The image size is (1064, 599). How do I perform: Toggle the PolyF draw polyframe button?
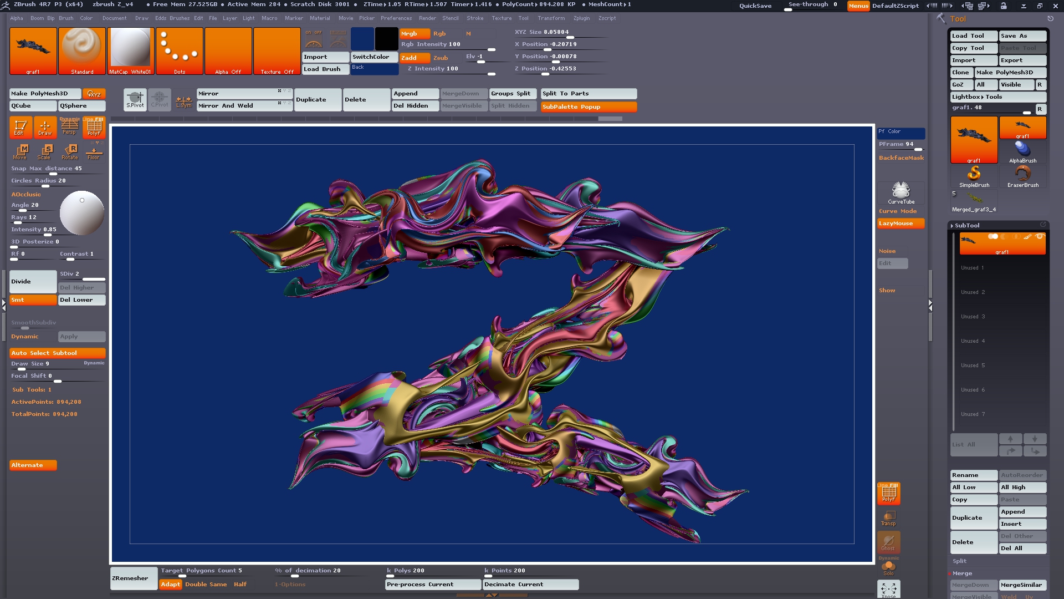coord(94,128)
